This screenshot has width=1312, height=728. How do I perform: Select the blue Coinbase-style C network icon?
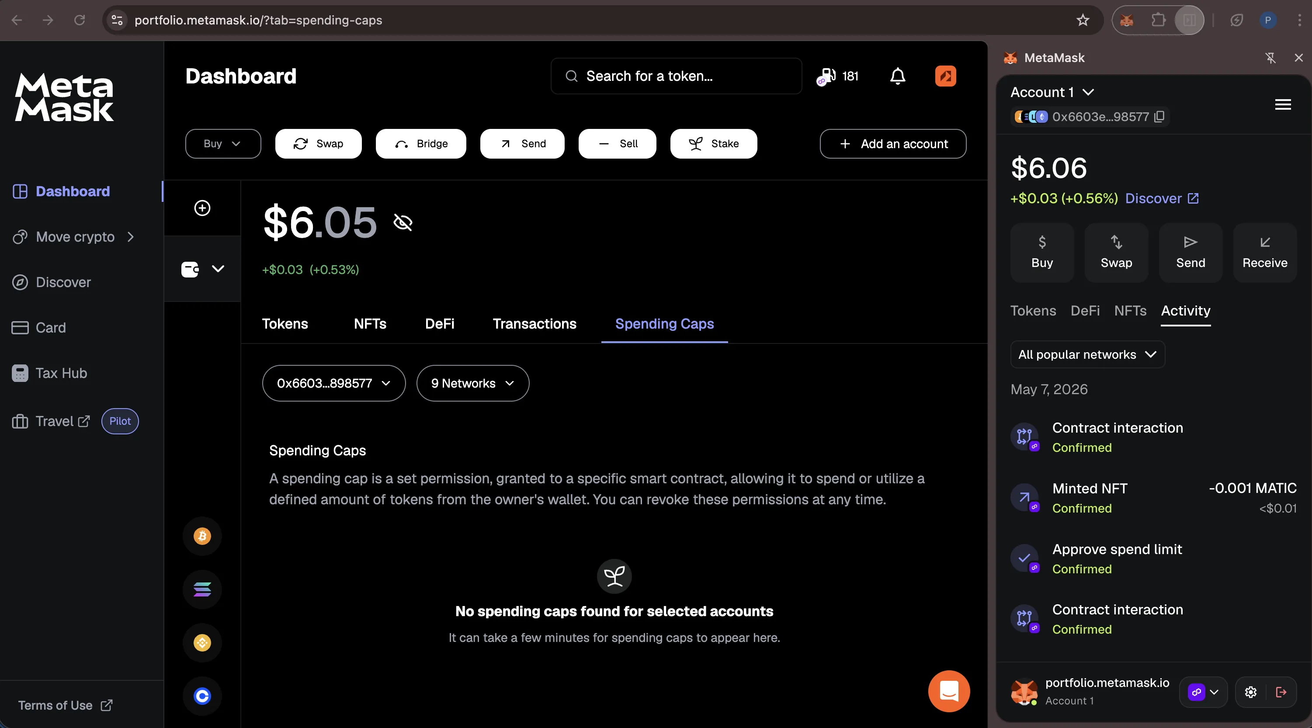click(202, 696)
